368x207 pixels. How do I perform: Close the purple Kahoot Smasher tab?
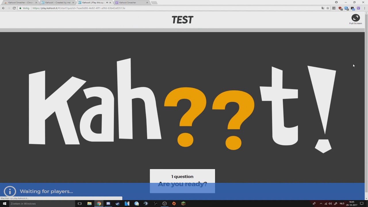click(x=147, y=3)
